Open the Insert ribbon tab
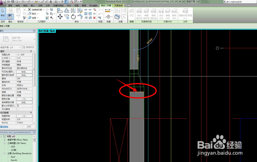The width and height of the screenshot is (257, 162). 33,5
